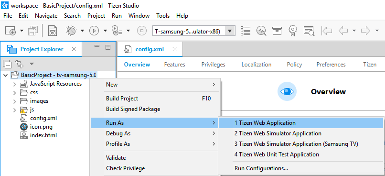The height and width of the screenshot is (176, 385).
Task: Switch to the Policy tab
Action: (x=294, y=65)
